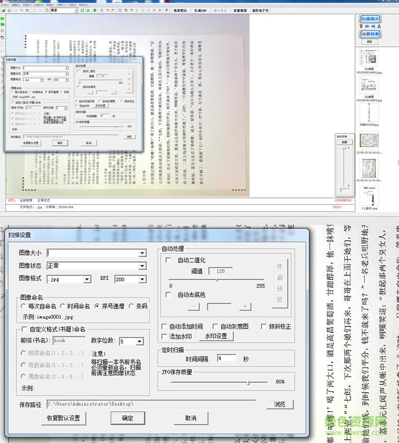Select the 15-09-25-11-01-40 thumbnail
Screen dimensions: 399x443
click(x=369, y=169)
